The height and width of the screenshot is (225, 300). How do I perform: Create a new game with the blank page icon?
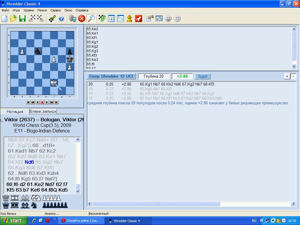(x=5, y=19)
